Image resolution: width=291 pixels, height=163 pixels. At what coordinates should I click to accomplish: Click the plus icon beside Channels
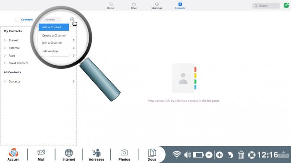(72, 19)
